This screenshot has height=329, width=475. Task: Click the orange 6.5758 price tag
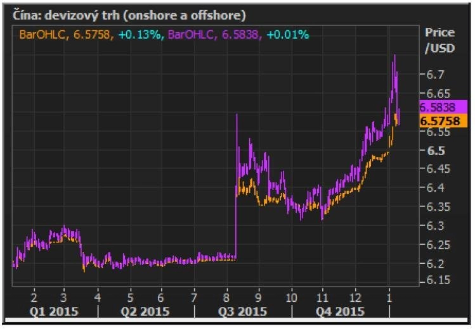click(443, 121)
